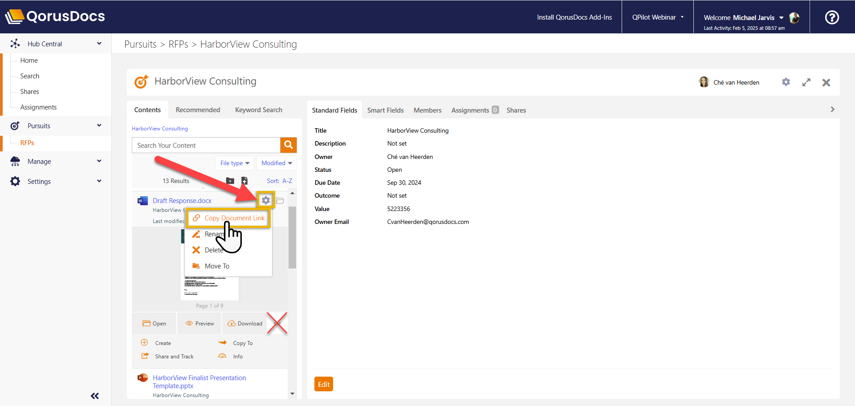Switch to the Recommended tab
The width and height of the screenshot is (855, 406).
coord(198,110)
